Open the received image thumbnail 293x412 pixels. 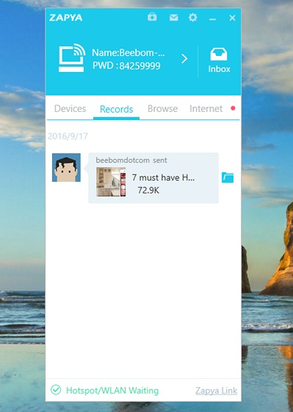[x=111, y=182]
